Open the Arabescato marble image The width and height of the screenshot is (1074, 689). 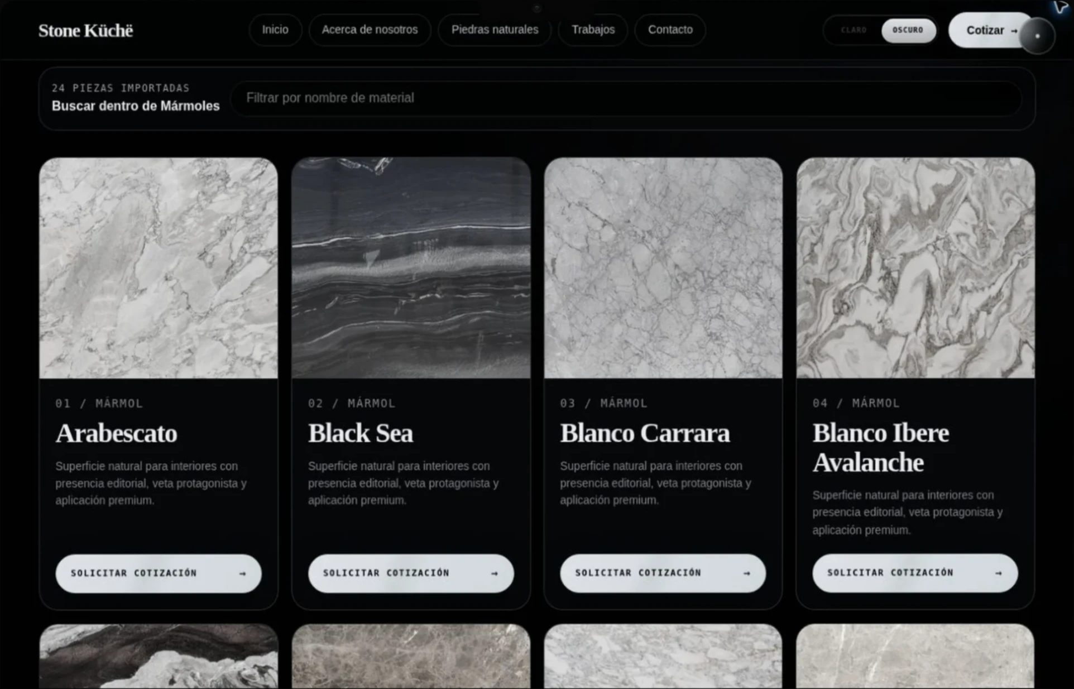(159, 268)
